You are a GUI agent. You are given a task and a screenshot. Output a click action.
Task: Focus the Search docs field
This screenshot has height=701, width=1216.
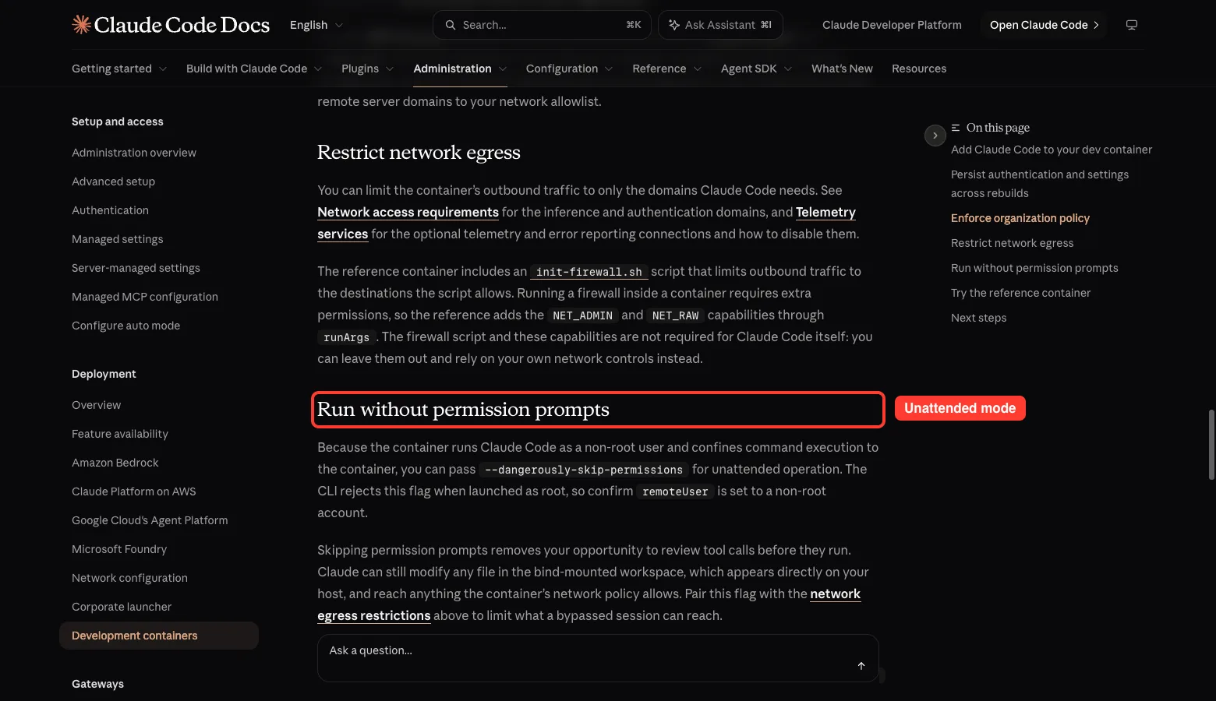pos(542,25)
